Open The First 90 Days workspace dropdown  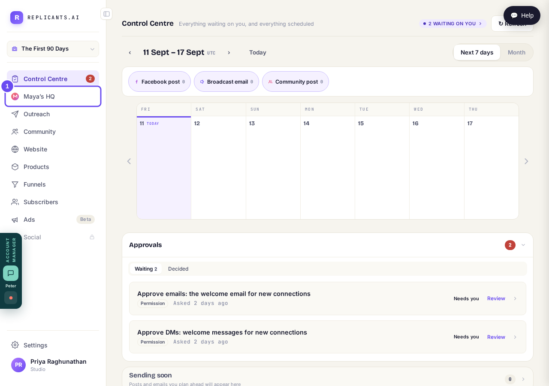click(53, 49)
